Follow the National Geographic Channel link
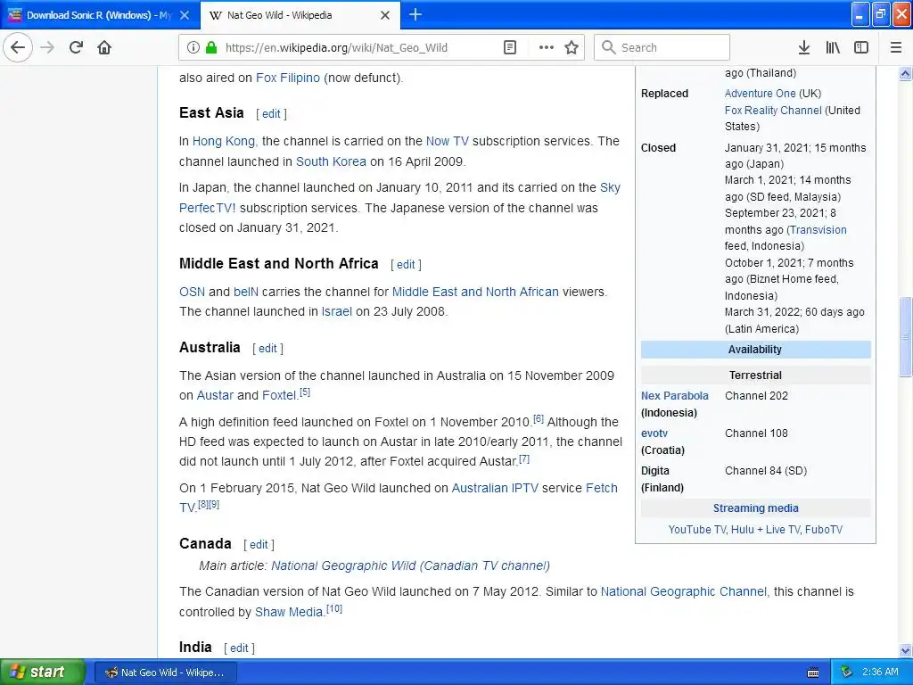Viewport: 913px width, 685px height. [684, 592]
